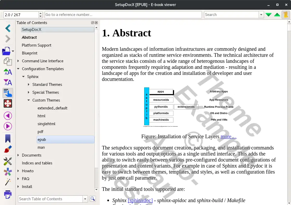
Task: Click the book page scrollbar down arrow
Action: click(x=289, y=203)
